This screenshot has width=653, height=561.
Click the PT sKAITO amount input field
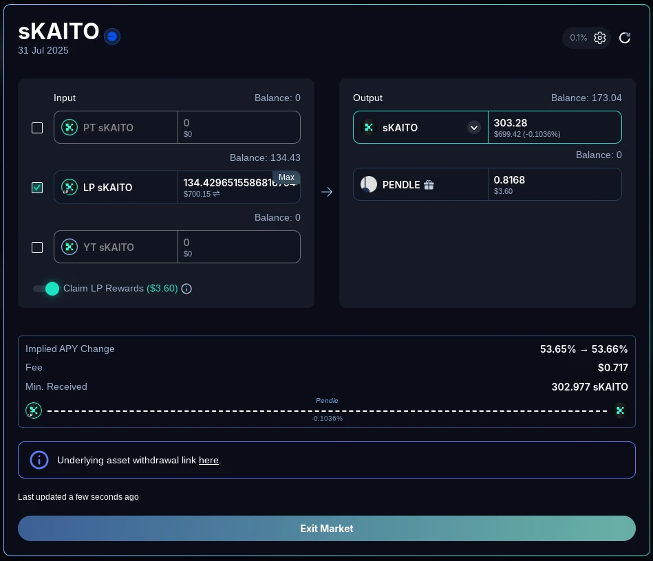pyautogui.click(x=239, y=127)
